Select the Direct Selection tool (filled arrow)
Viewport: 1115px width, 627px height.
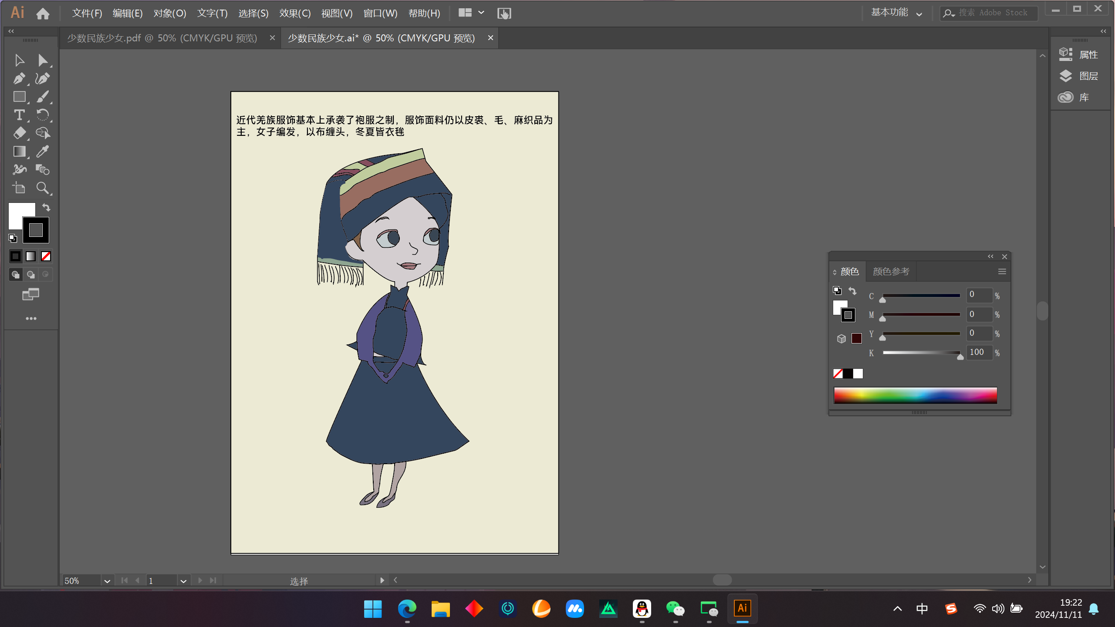[43, 60]
